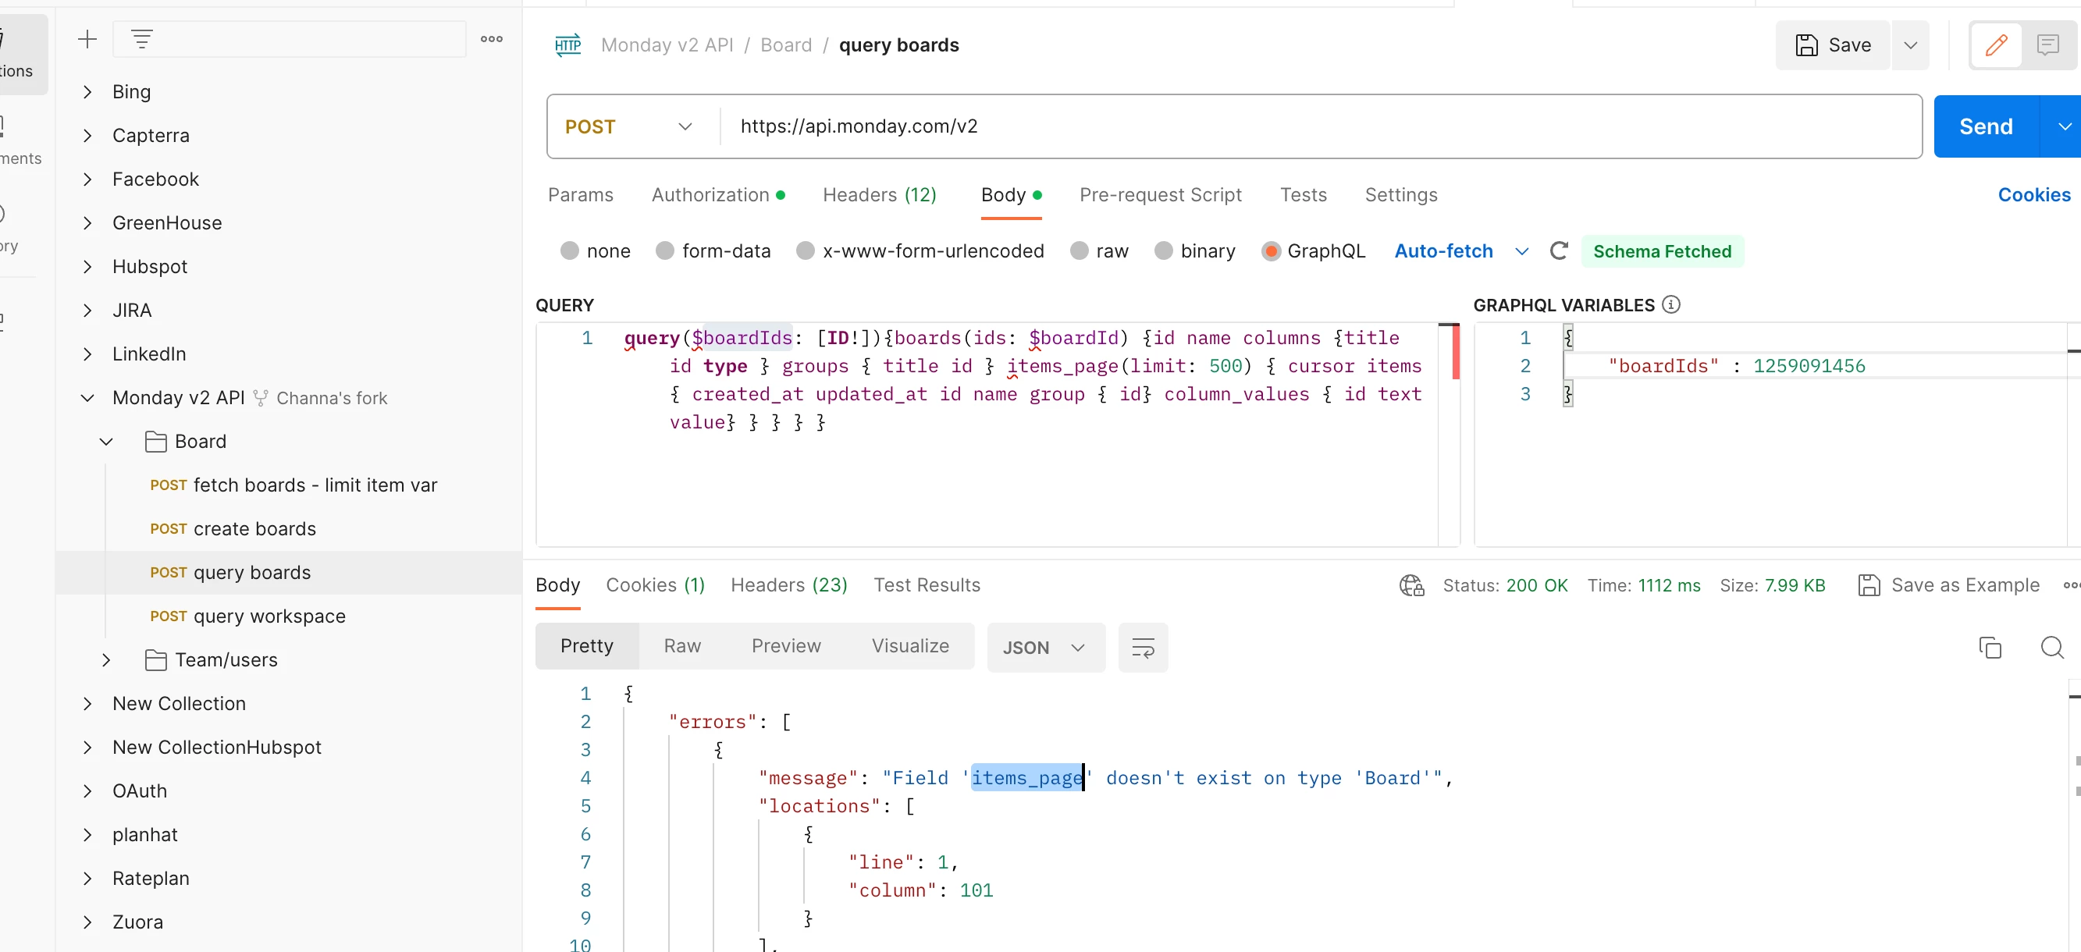Select x-www-form-urlencoded body type
The height and width of the screenshot is (952, 2081).
pos(806,251)
